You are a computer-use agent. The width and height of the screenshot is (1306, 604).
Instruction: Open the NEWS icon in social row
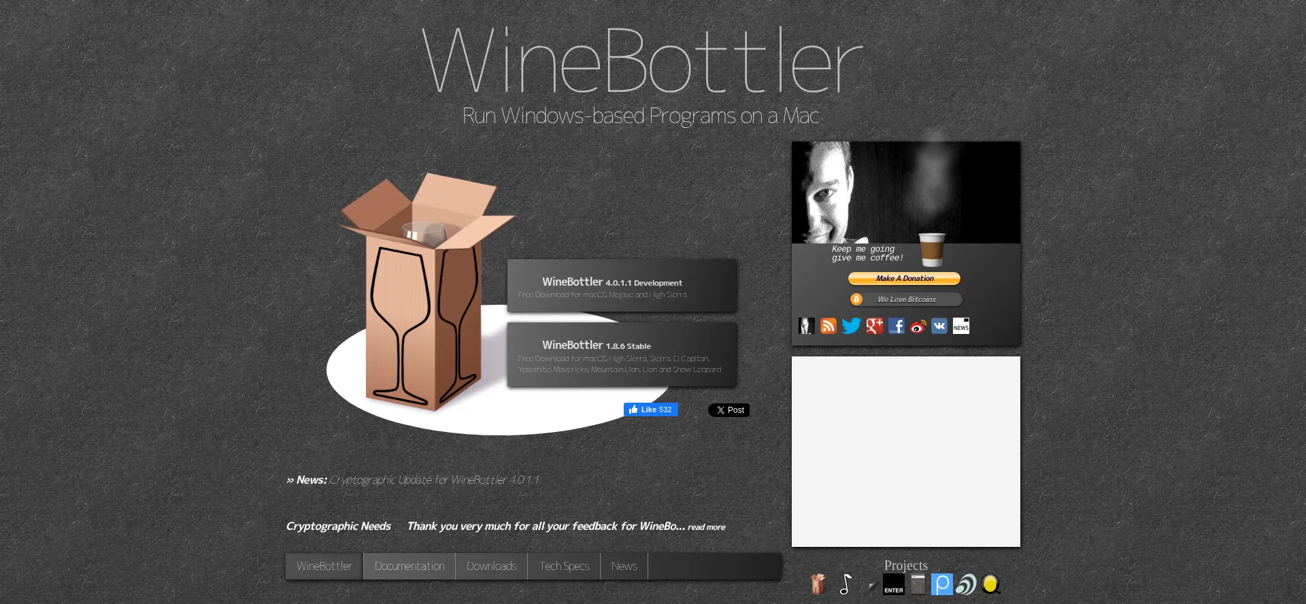(961, 326)
